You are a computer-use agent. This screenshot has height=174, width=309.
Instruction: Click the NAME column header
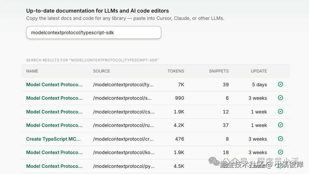pyautogui.click(x=32, y=71)
